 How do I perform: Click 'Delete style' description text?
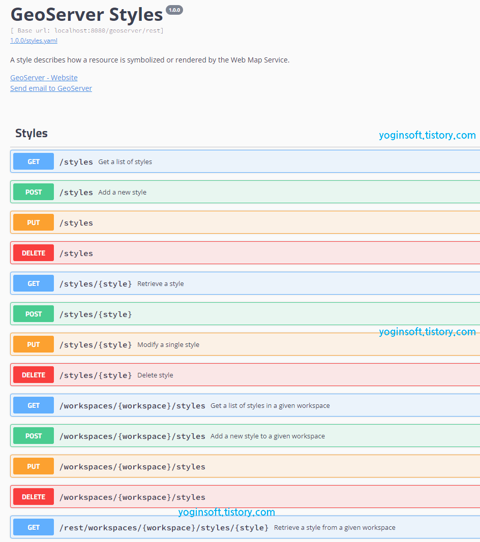click(155, 375)
